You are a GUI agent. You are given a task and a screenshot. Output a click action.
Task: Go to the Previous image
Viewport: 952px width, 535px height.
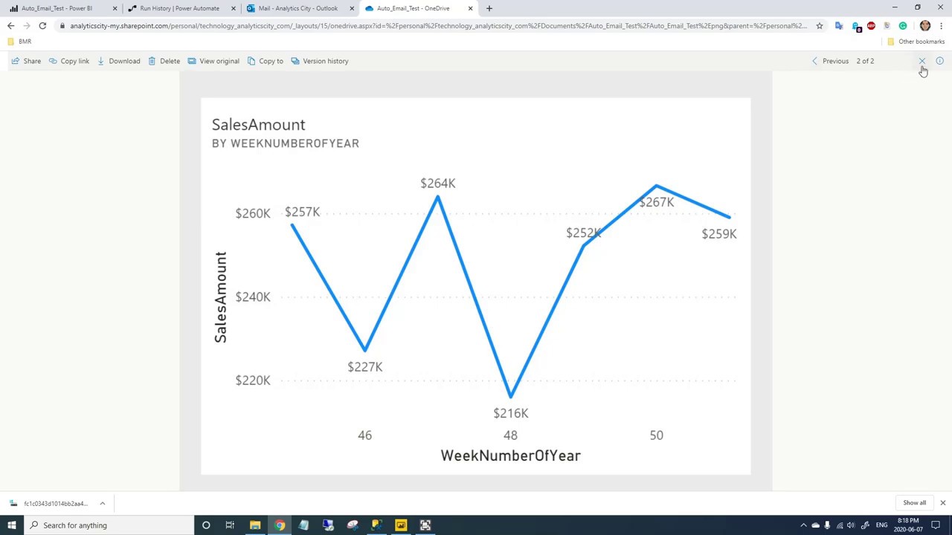coord(830,61)
